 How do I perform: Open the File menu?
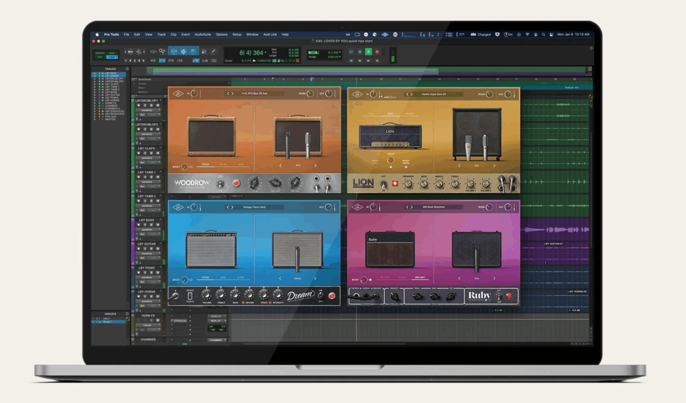click(126, 35)
